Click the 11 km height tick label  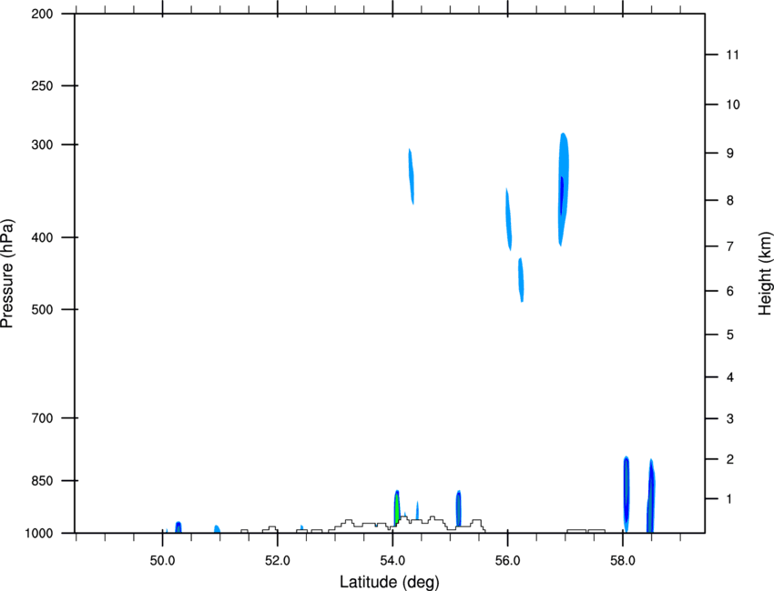(732, 55)
